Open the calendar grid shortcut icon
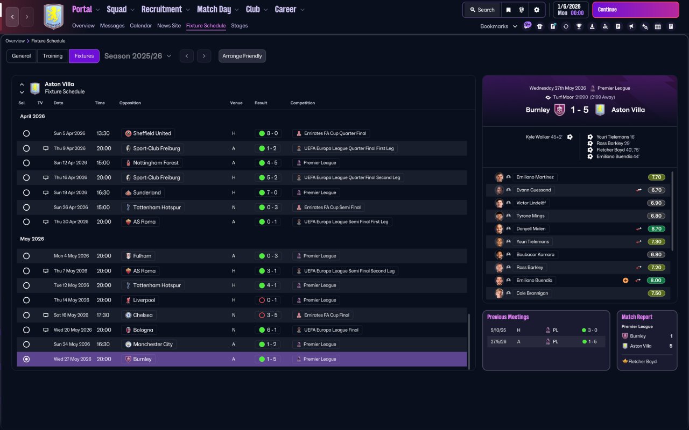Viewport: 689px width, 430px height. pyautogui.click(x=658, y=26)
